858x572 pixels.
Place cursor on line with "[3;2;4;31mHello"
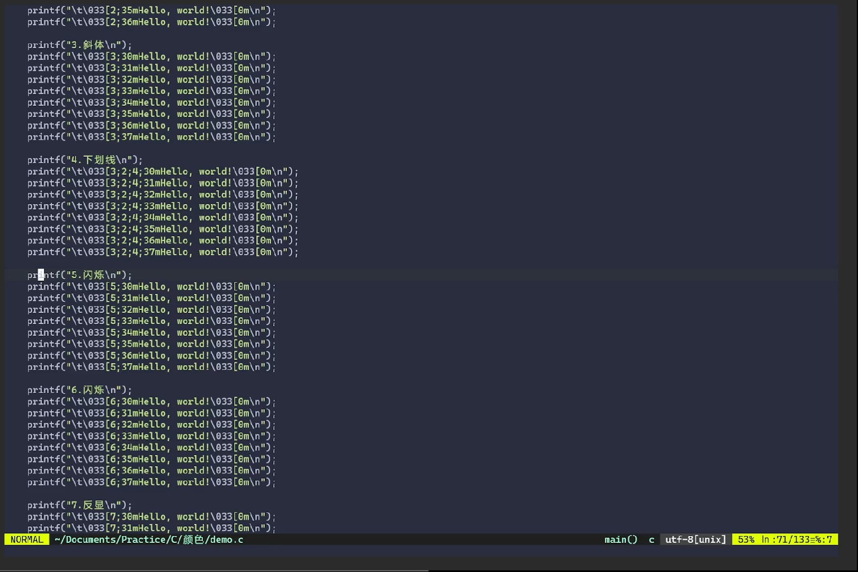163,183
